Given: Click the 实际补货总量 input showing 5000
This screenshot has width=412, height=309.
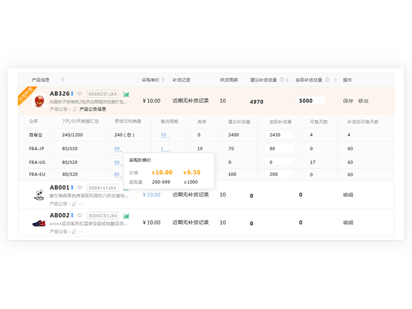Looking at the screenshot, I should (310, 100).
